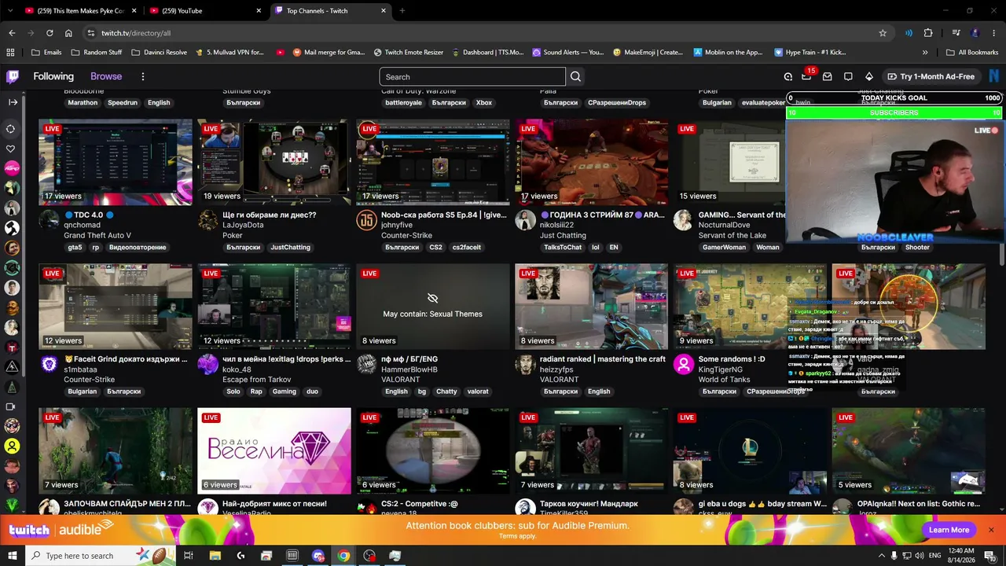
Task: Click the Chrome Home button
Action: click(68, 33)
